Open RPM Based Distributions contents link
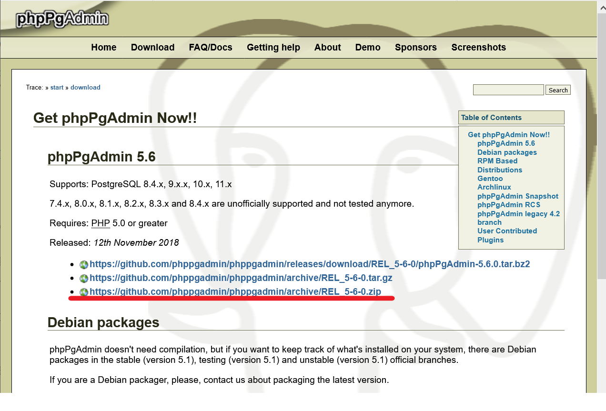606x411 pixels. click(500, 165)
